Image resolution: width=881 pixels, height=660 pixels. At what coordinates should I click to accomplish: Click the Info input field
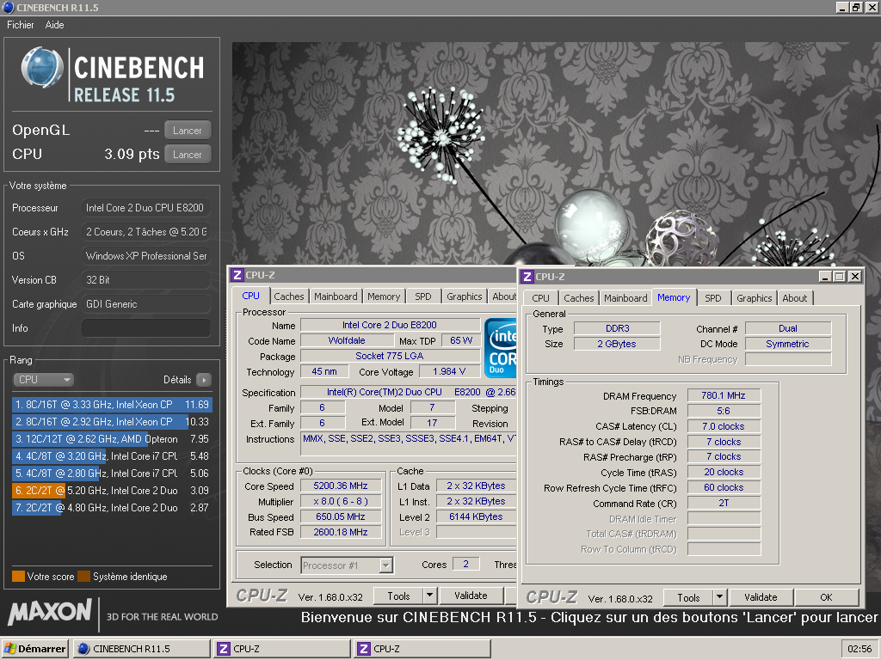[146, 327]
